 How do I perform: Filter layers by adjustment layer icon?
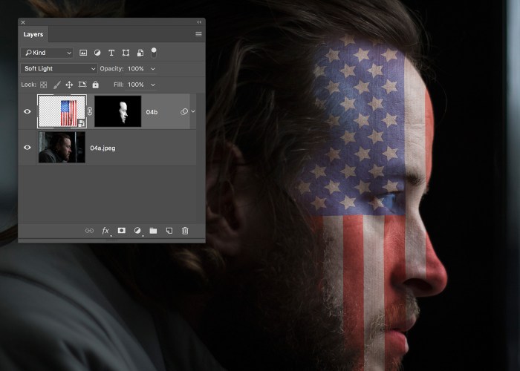(97, 53)
